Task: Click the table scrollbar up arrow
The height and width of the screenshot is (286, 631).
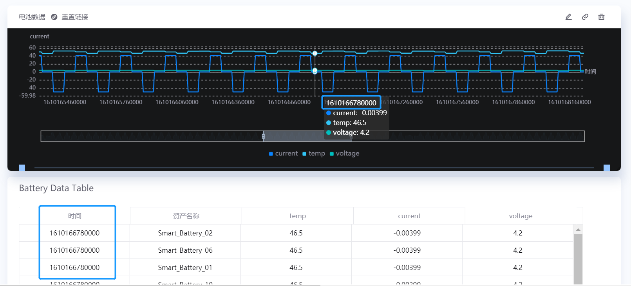Action: pos(578,230)
